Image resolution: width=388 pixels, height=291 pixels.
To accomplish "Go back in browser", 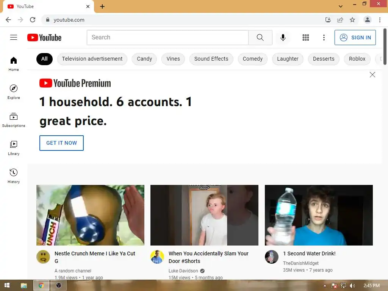I will 8,20.
